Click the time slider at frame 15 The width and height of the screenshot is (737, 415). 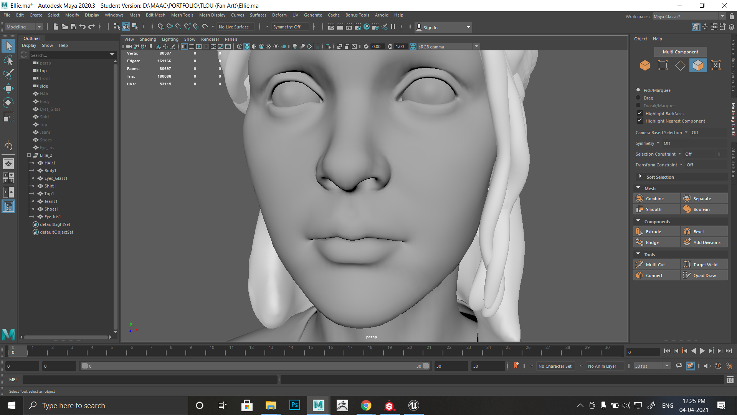(311, 351)
